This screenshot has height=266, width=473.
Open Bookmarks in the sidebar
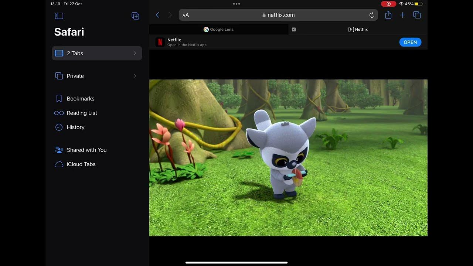pos(81,99)
